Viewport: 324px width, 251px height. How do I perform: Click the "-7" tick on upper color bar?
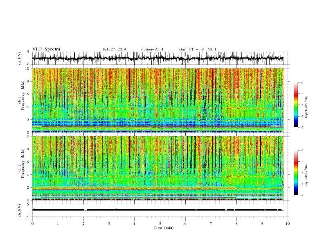301,127
